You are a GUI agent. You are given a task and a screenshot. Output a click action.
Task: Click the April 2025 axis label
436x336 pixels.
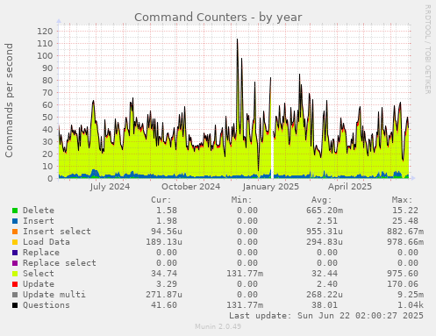click(x=350, y=187)
